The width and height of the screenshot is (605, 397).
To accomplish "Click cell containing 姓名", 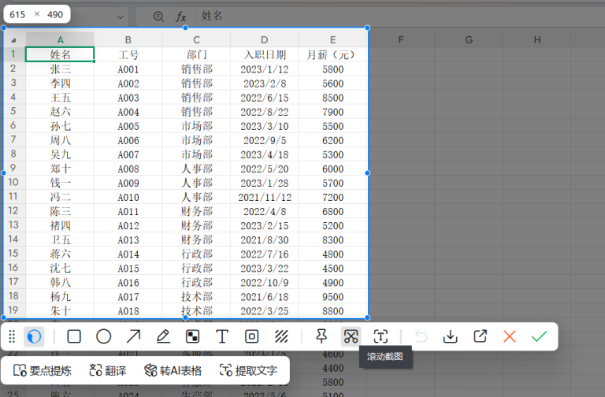I will (x=60, y=54).
